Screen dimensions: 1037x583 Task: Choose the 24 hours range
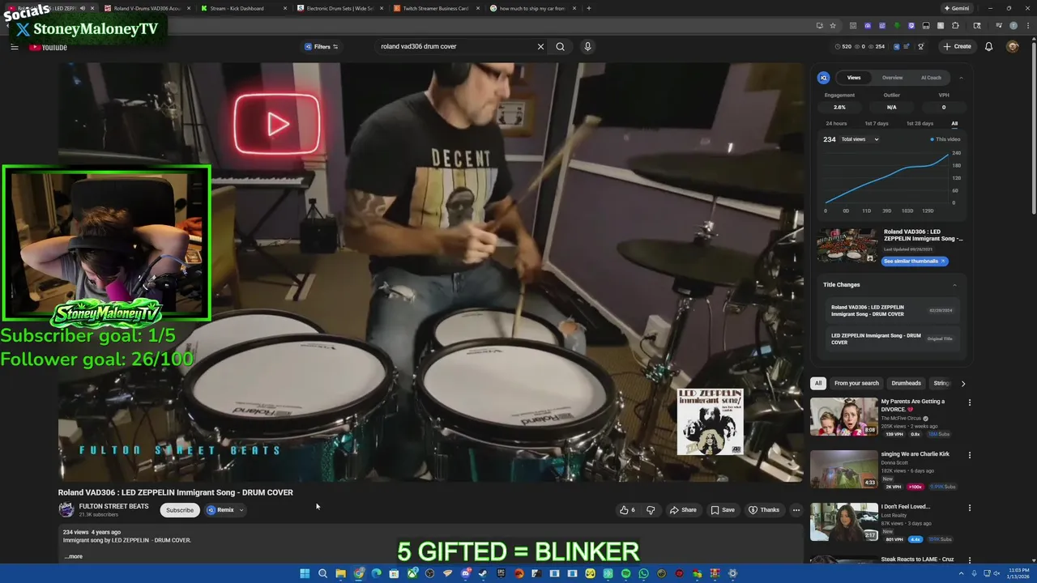[x=836, y=123]
